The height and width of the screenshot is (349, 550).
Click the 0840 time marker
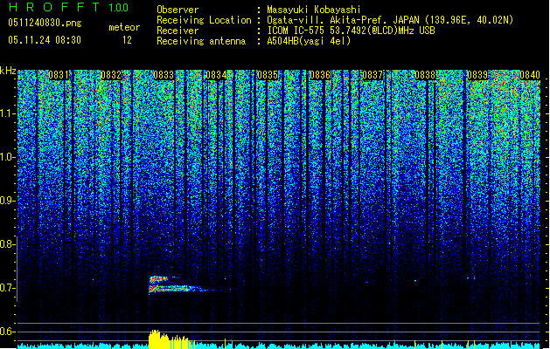click(x=530, y=75)
